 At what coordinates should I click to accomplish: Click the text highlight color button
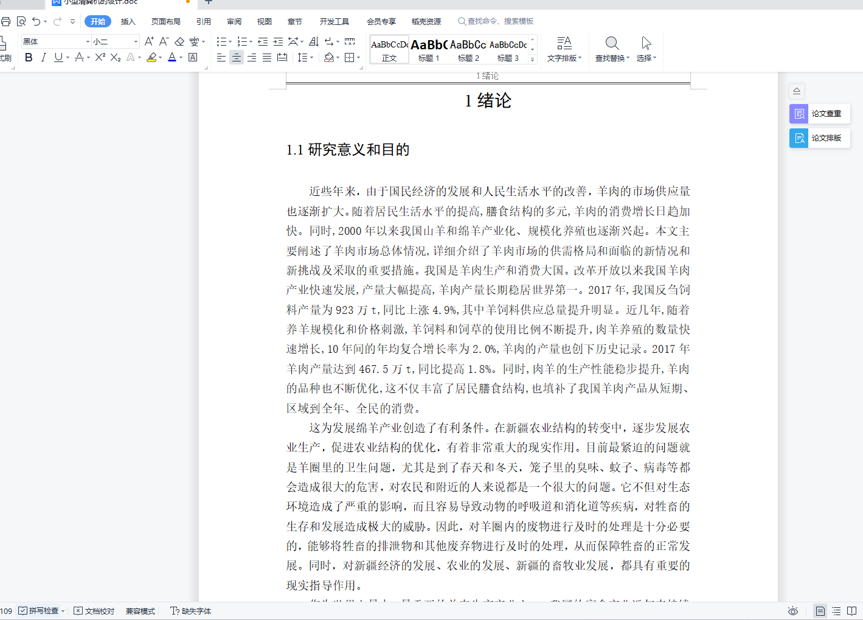151,57
